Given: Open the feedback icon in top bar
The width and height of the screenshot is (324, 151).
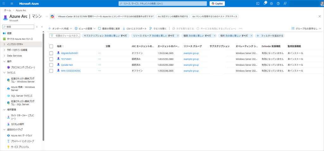Looking at the screenshot, I should [x=285, y=3].
